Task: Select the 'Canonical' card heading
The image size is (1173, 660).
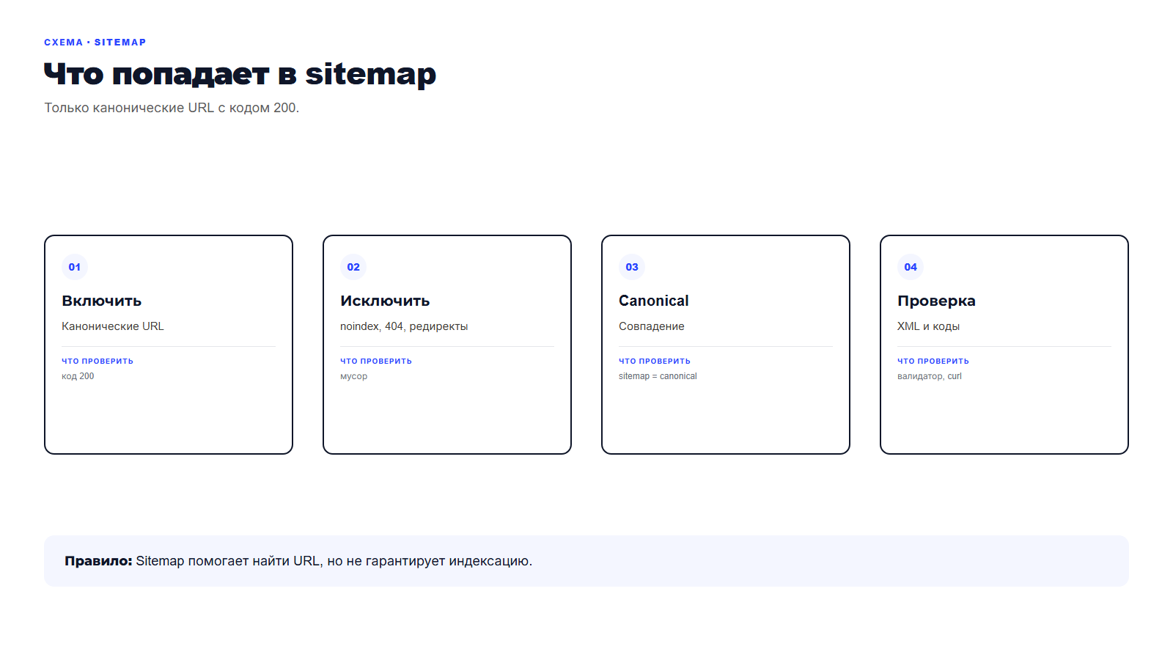Action: (654, 301)
